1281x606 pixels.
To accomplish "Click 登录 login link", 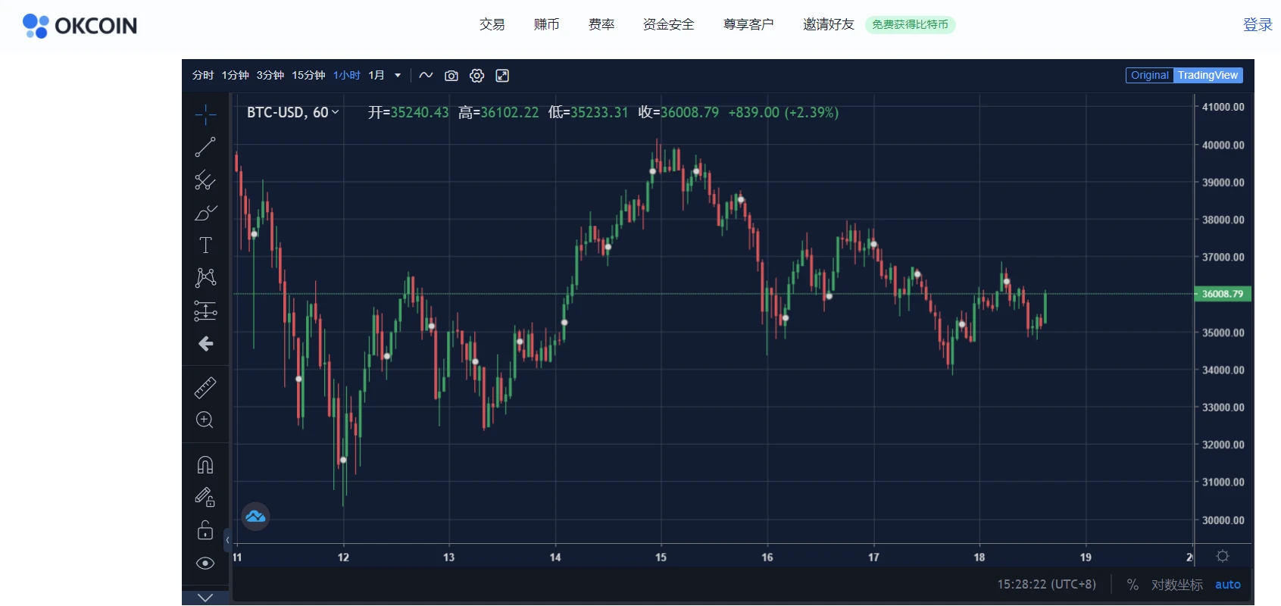I will point(1258,24).
